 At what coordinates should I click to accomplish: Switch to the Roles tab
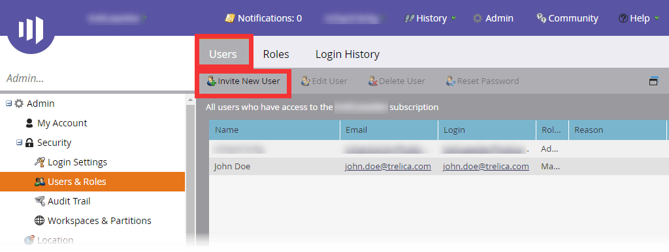pyautogui.click(x=276, y=54)
